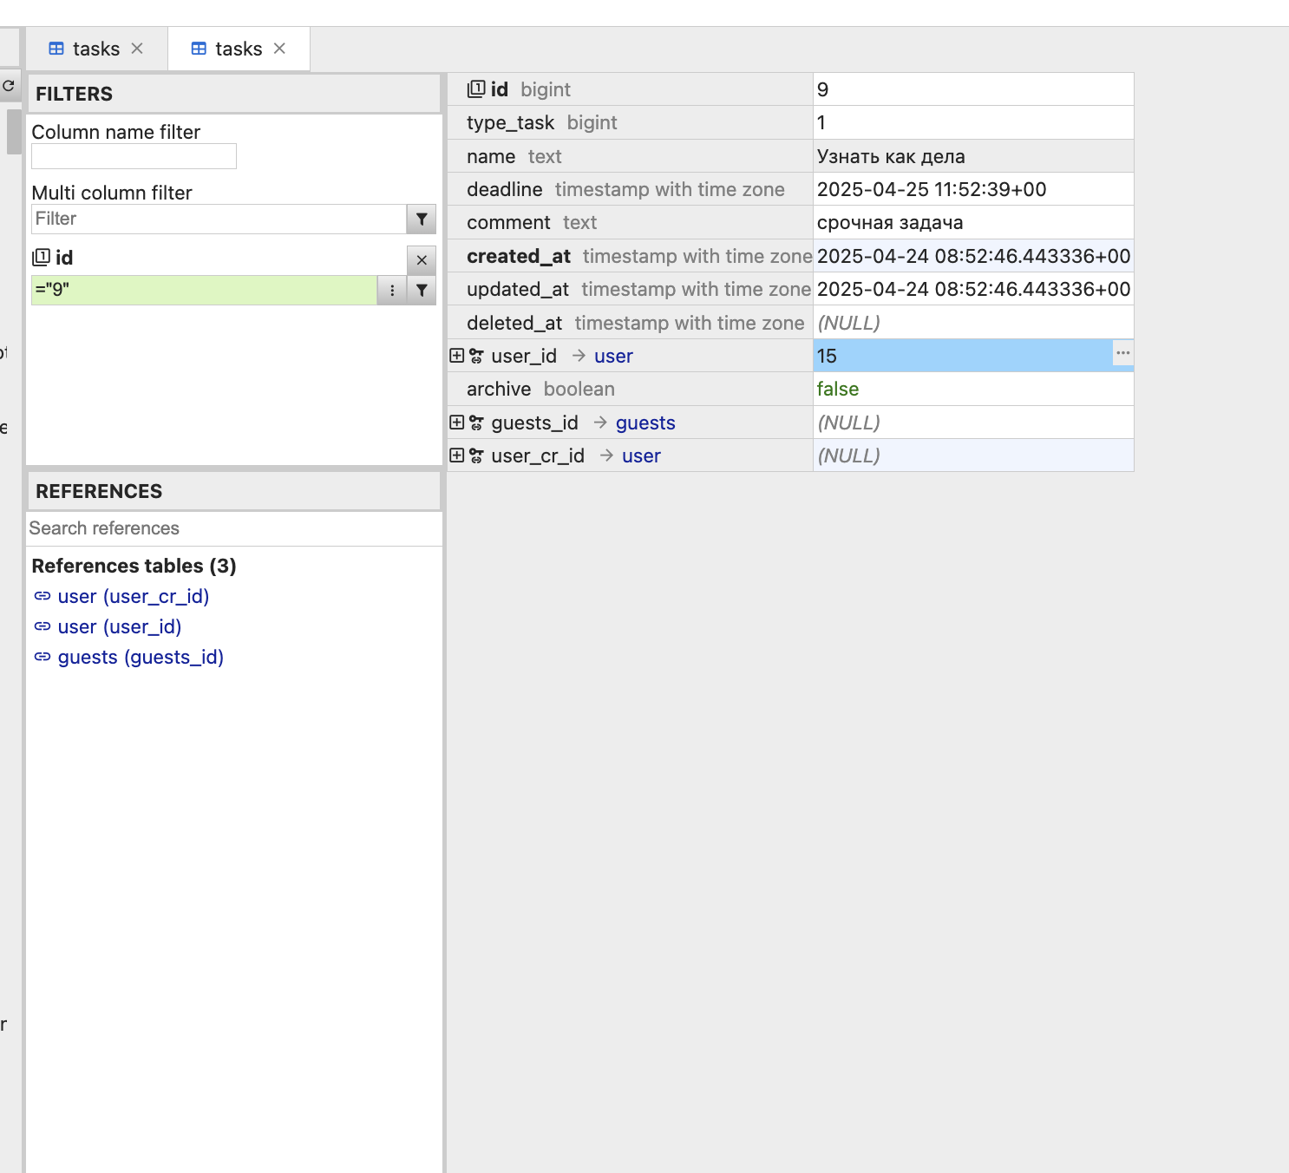The image size is (1289, 1173).
Task: Click the archive value false
Action: click(973, 389)
